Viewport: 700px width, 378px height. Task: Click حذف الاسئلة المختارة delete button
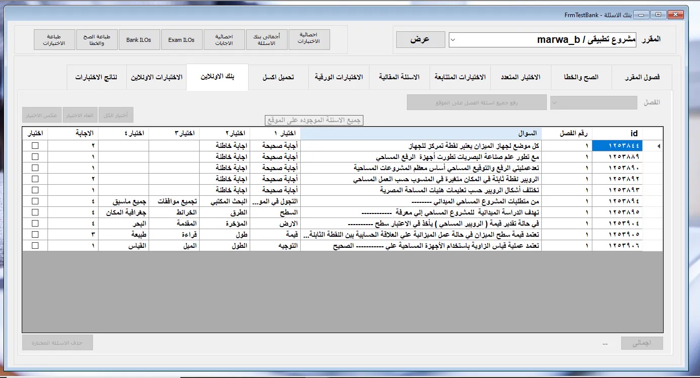(58, 343)
